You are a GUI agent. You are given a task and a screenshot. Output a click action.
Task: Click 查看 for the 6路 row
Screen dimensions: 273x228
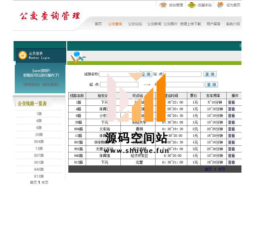[x=231, y=116]
